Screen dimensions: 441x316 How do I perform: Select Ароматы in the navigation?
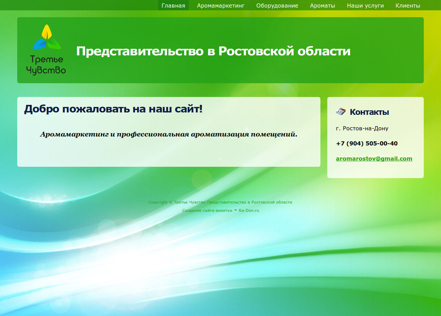click(322, 6)
